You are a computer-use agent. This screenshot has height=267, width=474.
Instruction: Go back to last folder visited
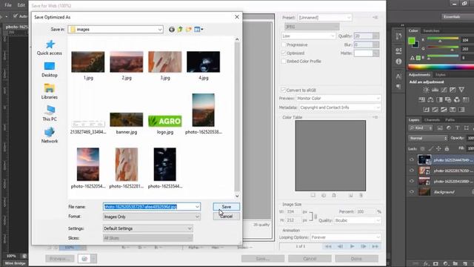171,30
